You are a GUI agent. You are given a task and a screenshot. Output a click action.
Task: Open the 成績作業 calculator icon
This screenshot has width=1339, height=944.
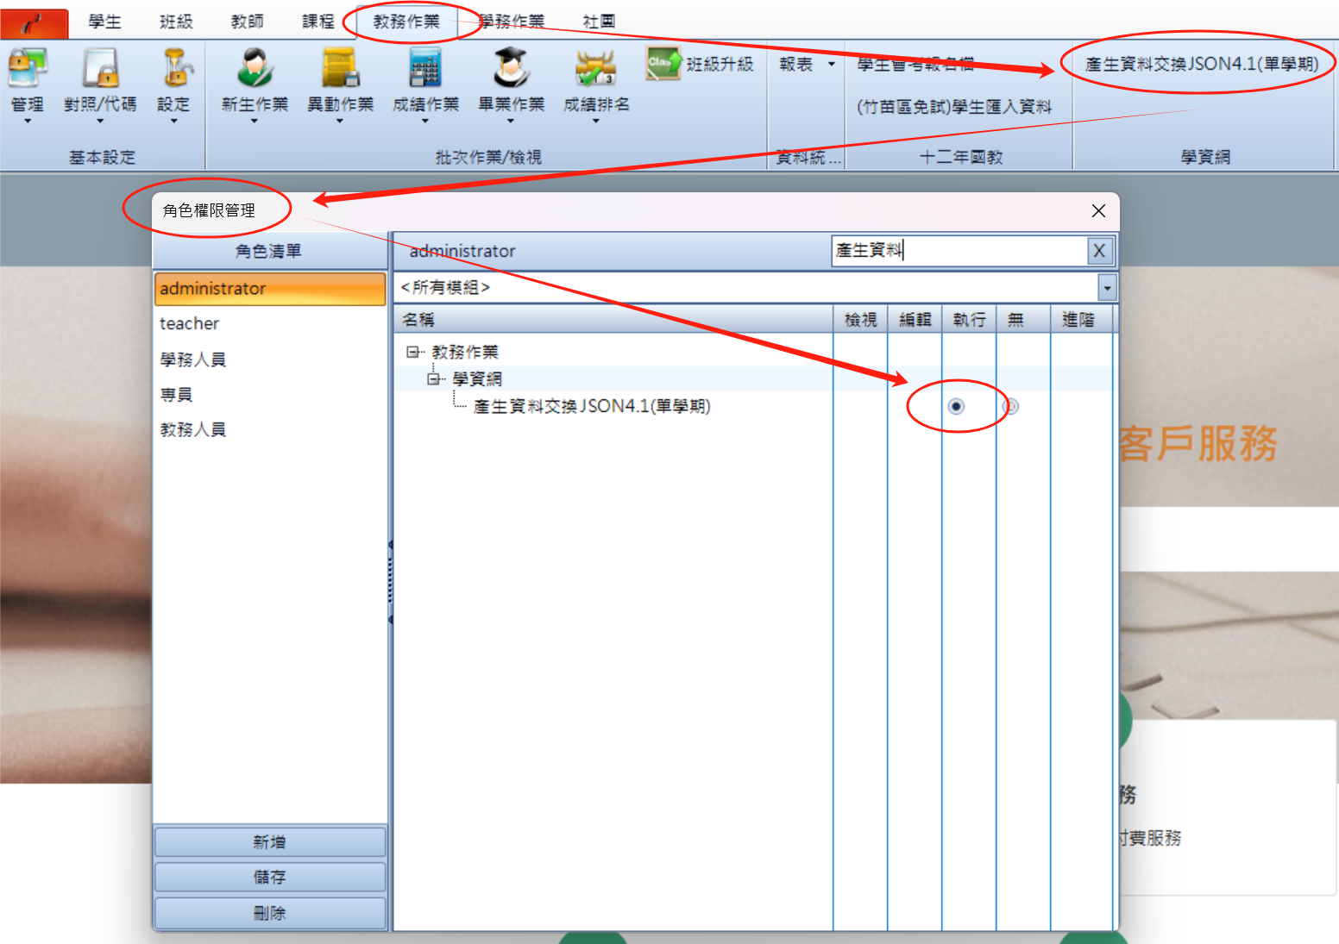coord(425,69)
